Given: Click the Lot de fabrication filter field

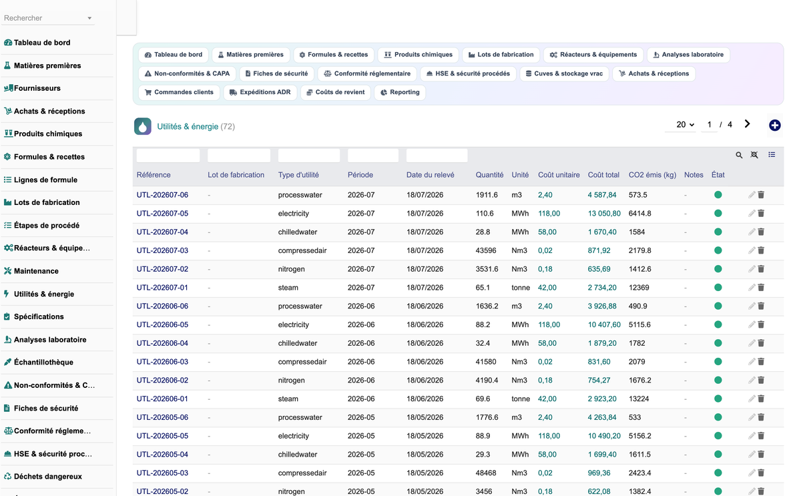Looking at the screenshot, I should coord(239,156).
